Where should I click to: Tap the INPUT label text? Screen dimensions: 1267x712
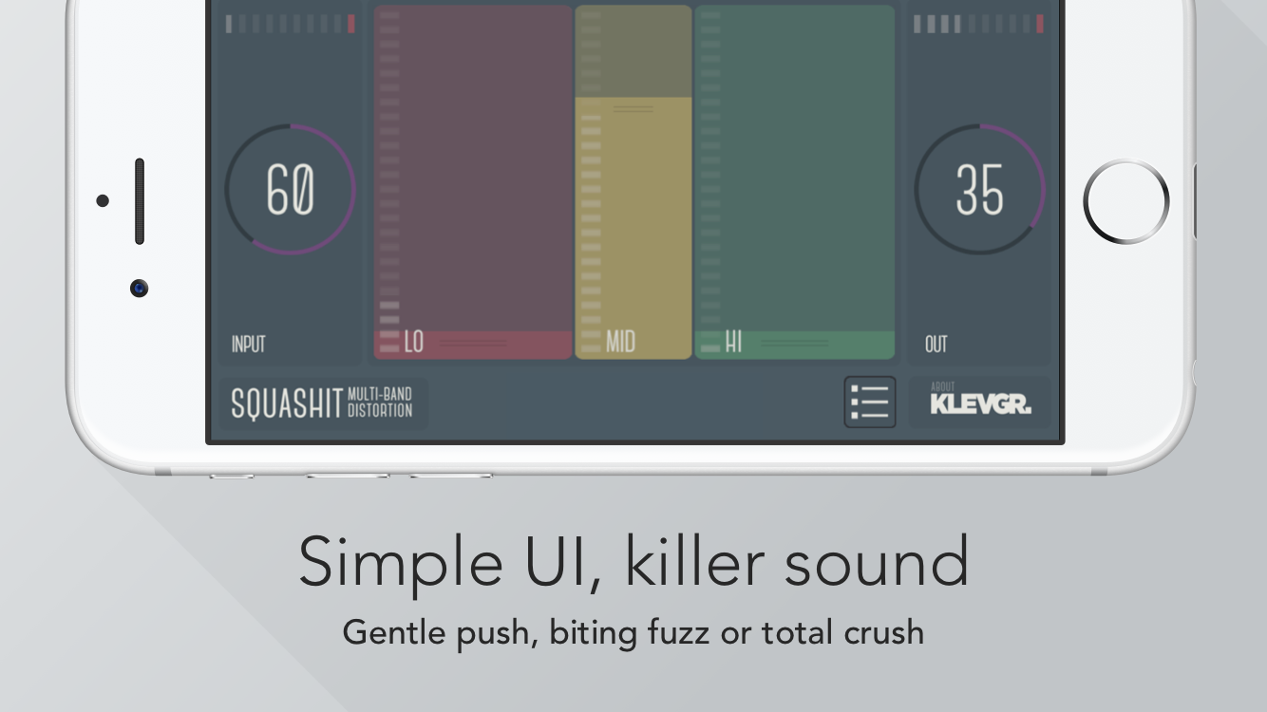(x=248, y=345)
